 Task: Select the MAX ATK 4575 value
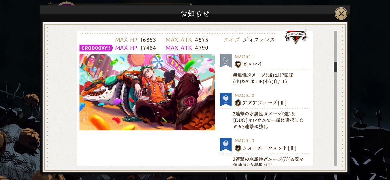(201, 40)
